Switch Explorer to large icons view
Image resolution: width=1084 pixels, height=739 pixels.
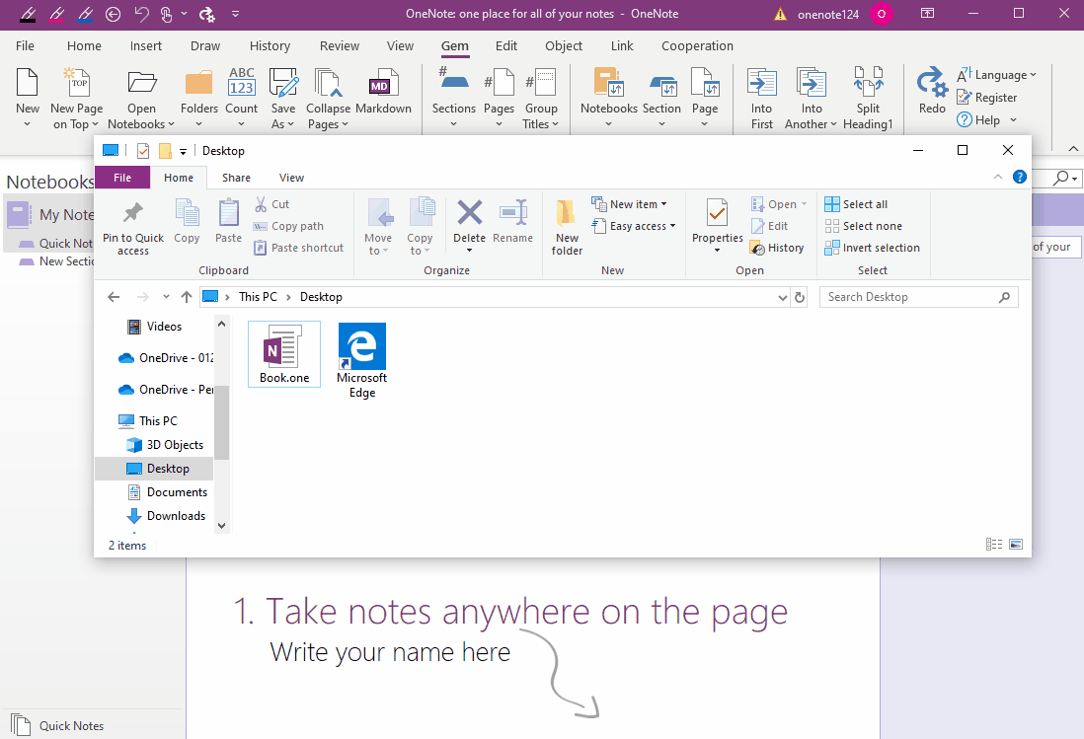point(1016,544)
